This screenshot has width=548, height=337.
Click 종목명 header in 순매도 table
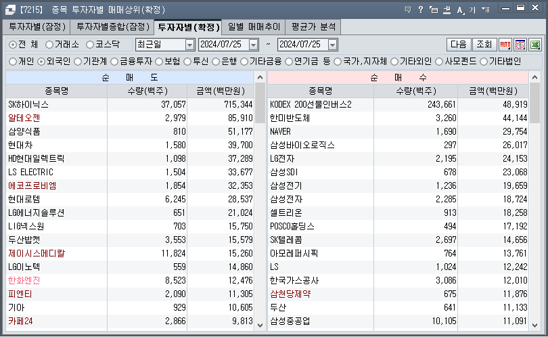tap(56, 91)
